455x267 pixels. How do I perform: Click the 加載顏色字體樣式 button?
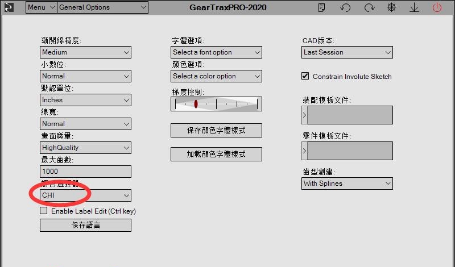(217, 154)
